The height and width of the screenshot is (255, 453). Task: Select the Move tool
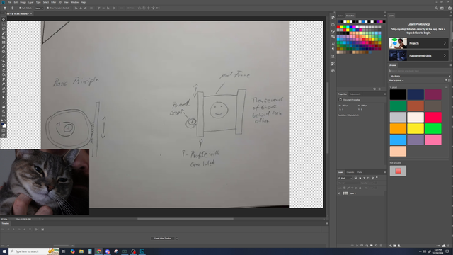[x=4, y=19]
